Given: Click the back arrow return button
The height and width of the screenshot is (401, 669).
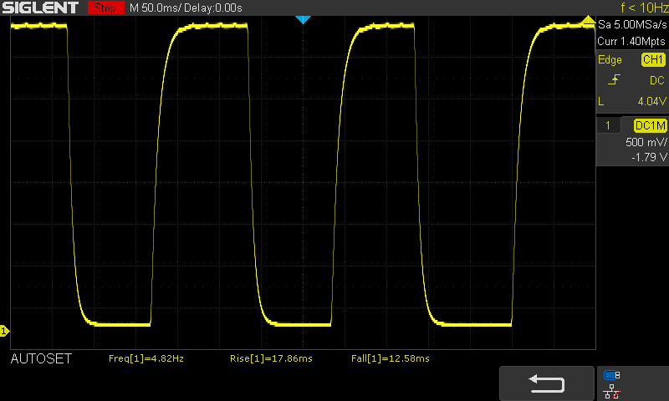Looking at the screenshot, I should coord(547,383).
